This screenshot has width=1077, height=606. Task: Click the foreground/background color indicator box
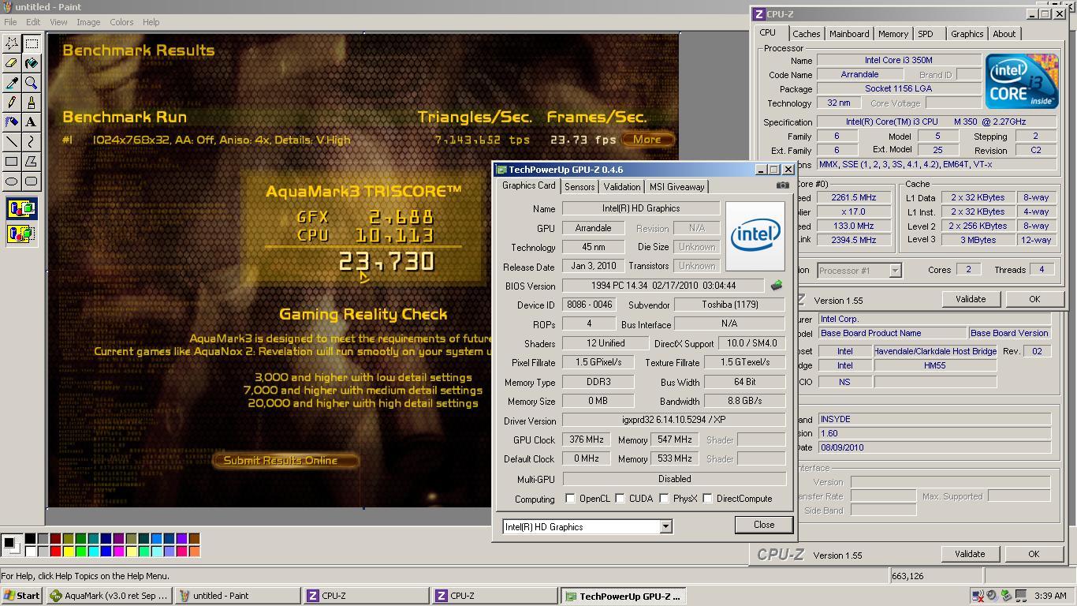pyautogui.click(x=12, y=544)
